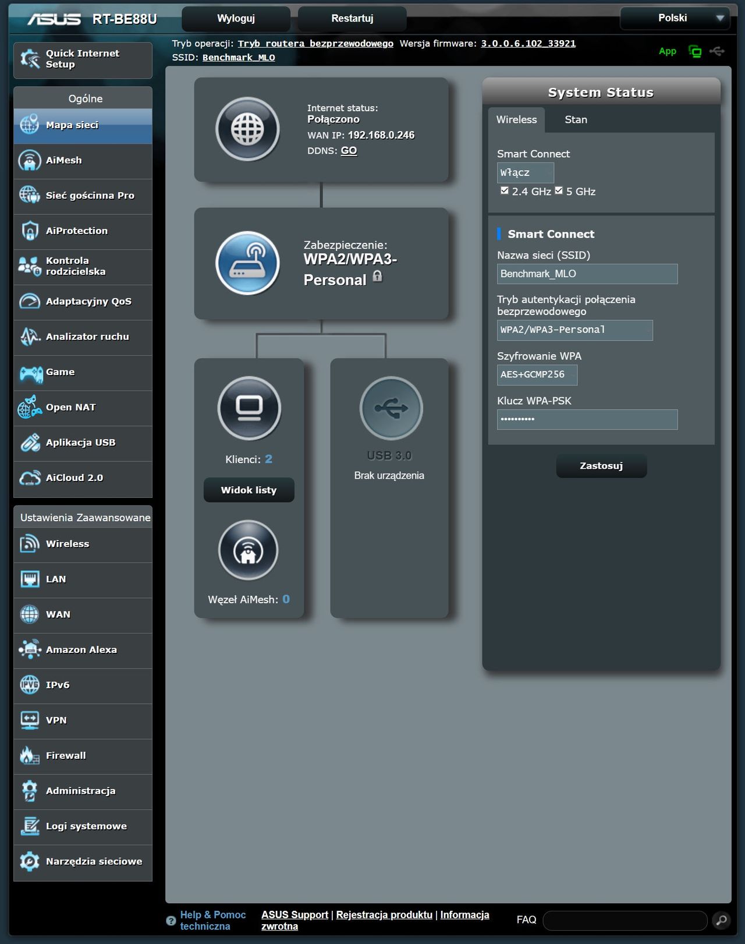Click the Open NAT icon
The height and width of the screenshot is (944, 745).
coord(29,407)
